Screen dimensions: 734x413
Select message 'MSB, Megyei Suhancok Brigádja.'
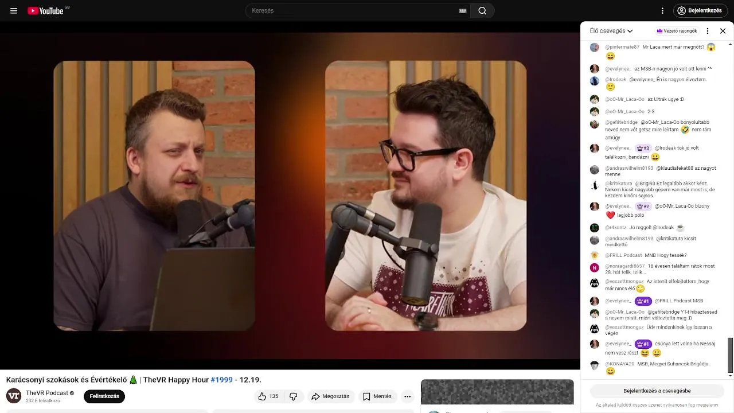click(673, 364)
